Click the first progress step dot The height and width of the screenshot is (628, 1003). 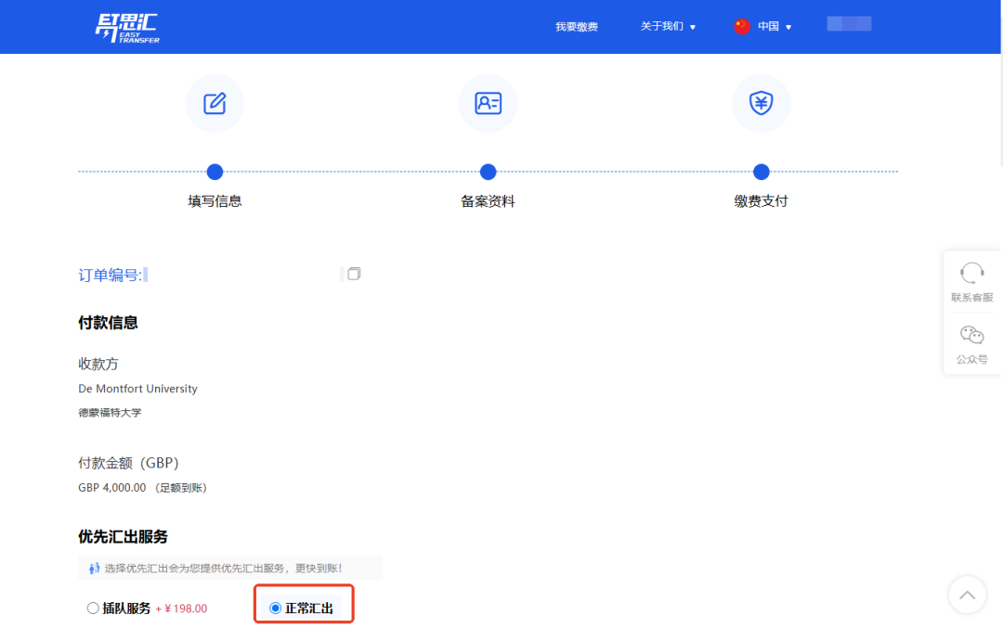[215, 172]
